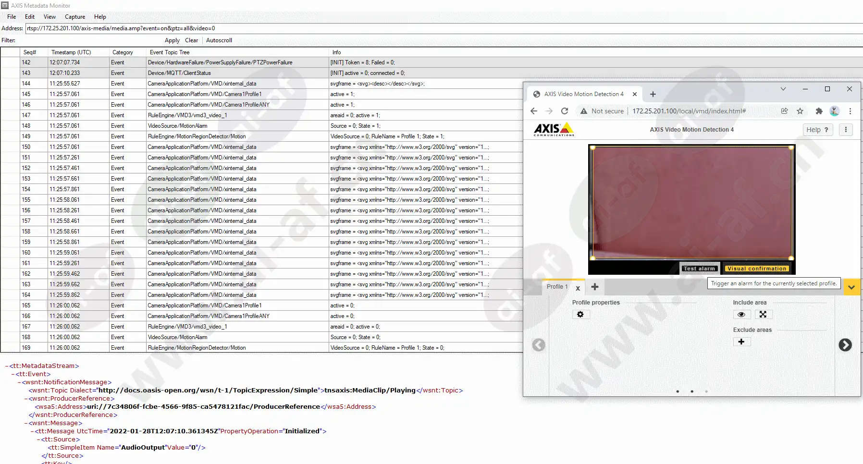Open browser tab search chevron
The width and height of the screenshot is (863, 464).
coord(783,89)
